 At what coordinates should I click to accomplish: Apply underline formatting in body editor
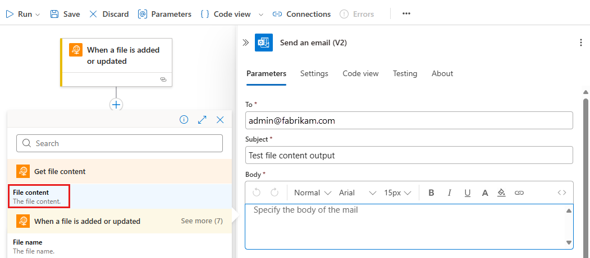point(467,193)
